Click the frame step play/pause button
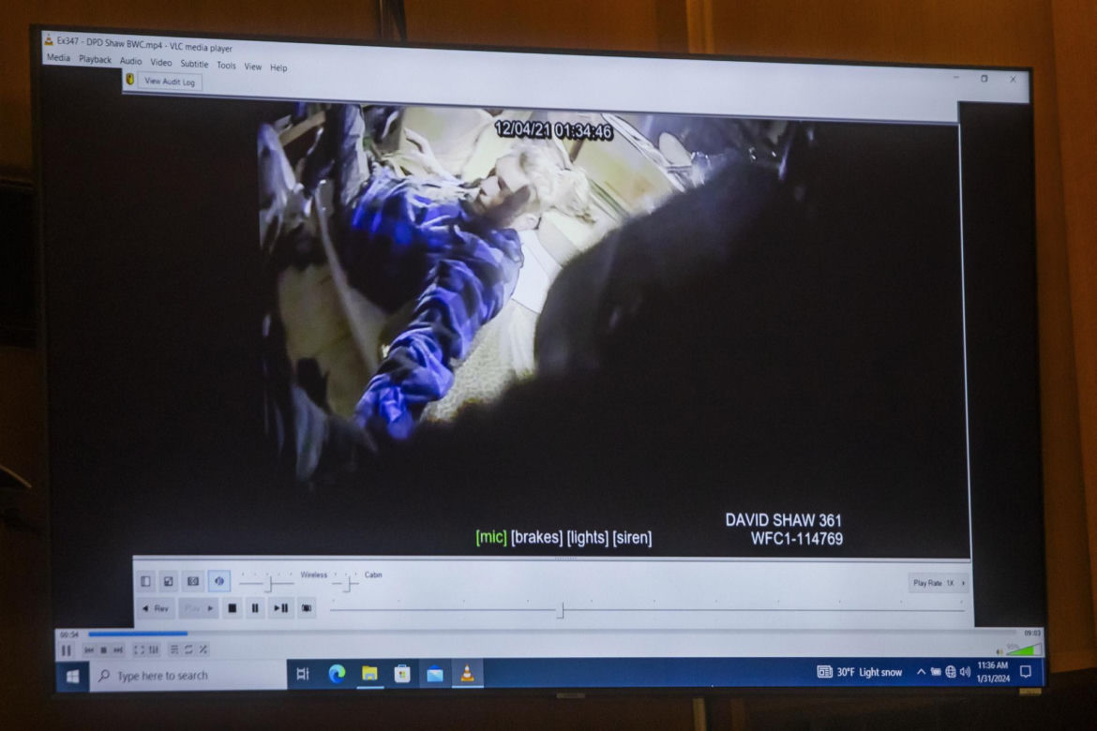The image size is (1097, 731). point(280,608)
